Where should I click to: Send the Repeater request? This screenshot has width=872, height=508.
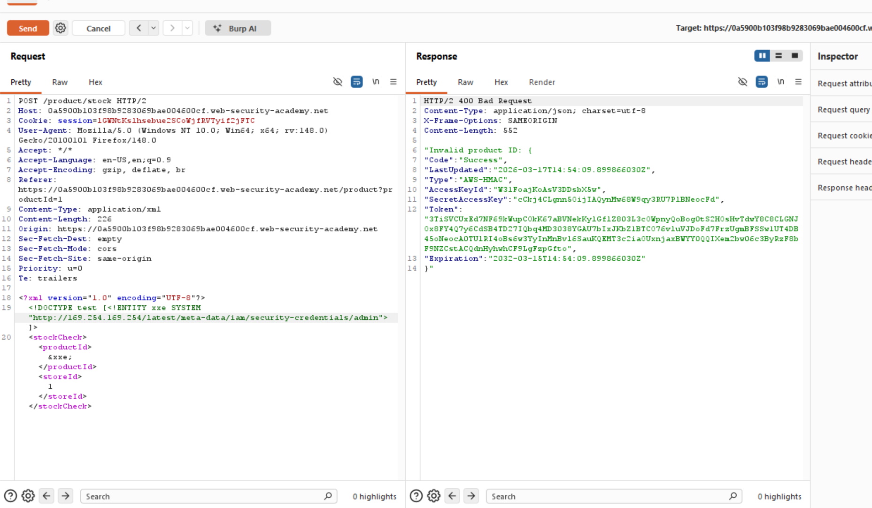(x=28, y=28)
